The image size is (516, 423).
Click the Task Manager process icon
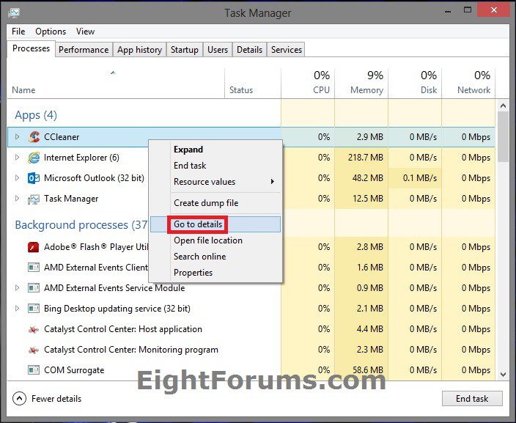click(34, 199)
